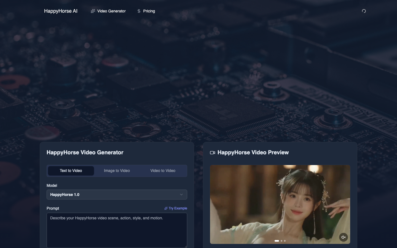Click the dollar sign icon beside Pricing
Image resolution: width=397 pixels, height=248 pixels.
coord(139,11)
